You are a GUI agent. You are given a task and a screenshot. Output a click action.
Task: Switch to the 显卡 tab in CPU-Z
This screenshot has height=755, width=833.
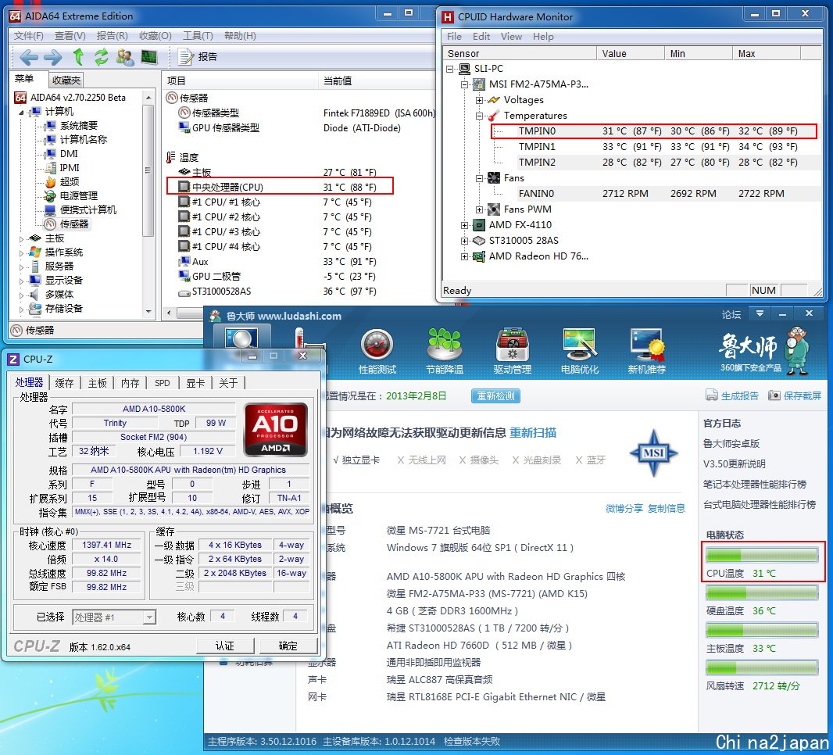tap(195, 383)
